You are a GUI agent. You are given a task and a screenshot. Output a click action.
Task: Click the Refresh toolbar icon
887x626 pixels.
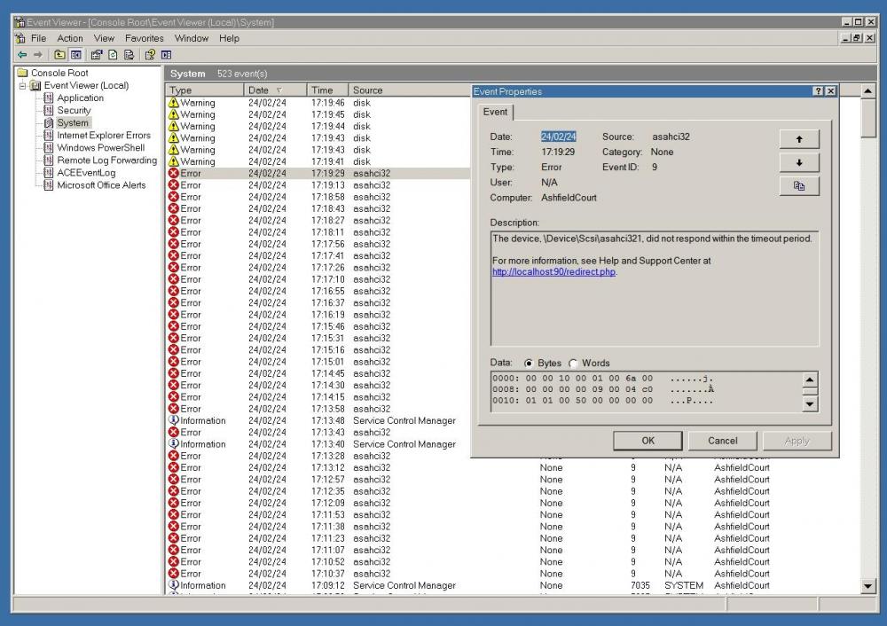point(113,55)
